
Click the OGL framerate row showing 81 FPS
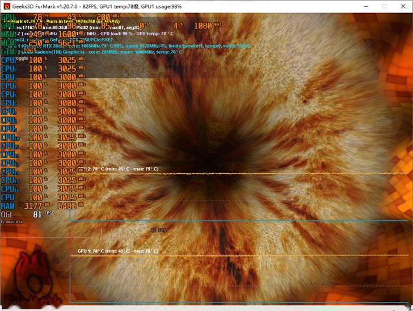pyautogui.click(x=26, y=215)
